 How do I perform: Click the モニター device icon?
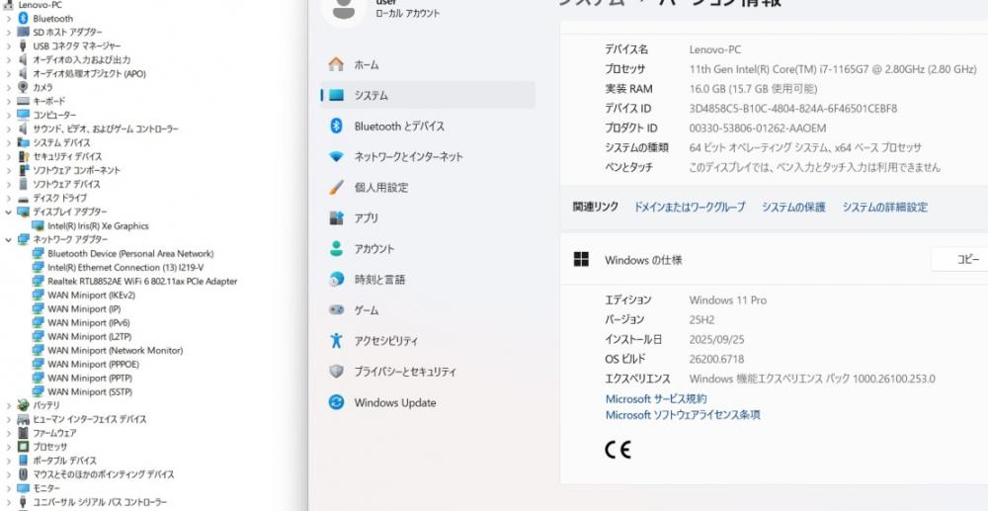click(x=24, y=488)
